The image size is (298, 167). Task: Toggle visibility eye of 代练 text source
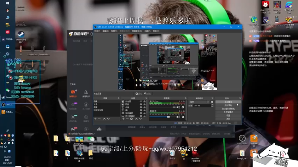coord(141,107)
